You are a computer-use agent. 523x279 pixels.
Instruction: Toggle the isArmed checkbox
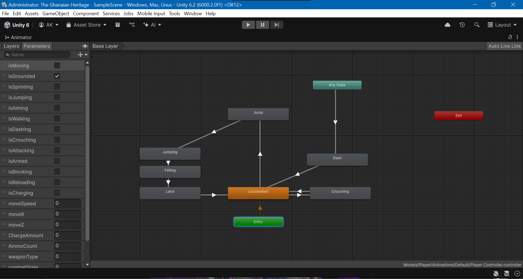57,161
